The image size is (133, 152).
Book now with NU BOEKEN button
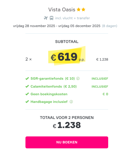(67, 142)
